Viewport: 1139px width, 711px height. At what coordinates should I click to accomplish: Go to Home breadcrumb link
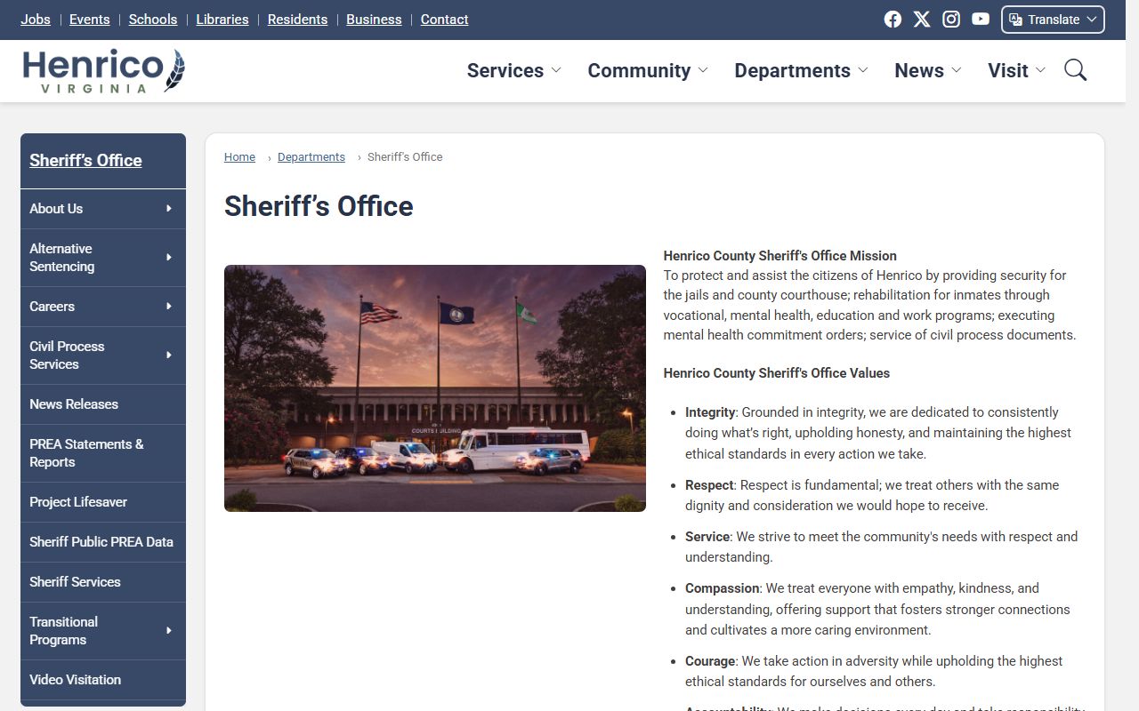[239, 157]
